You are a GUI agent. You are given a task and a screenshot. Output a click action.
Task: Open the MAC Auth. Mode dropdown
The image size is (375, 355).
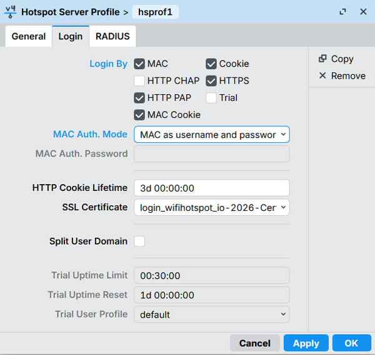211,134
